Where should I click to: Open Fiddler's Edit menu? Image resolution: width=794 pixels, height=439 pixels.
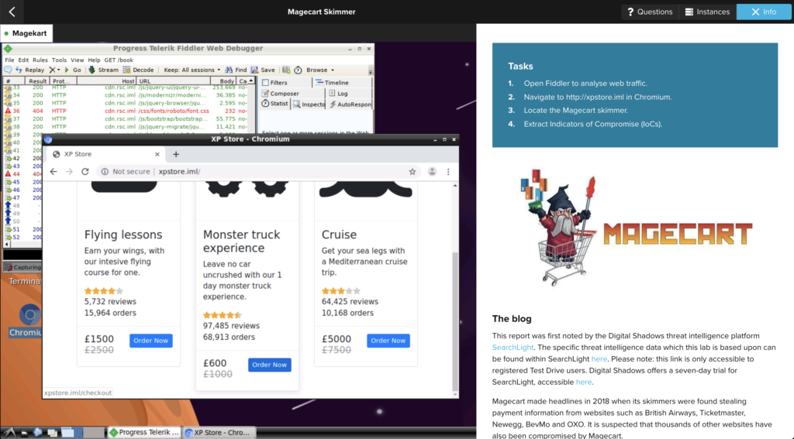click(x=23, y=60)
